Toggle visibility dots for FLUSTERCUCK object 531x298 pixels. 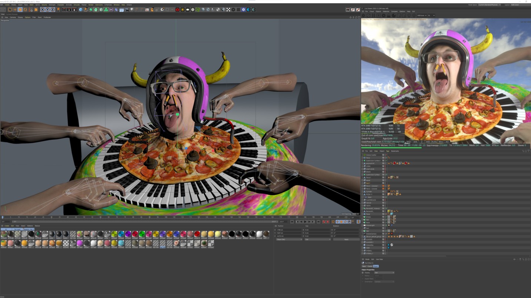point(385,200)
